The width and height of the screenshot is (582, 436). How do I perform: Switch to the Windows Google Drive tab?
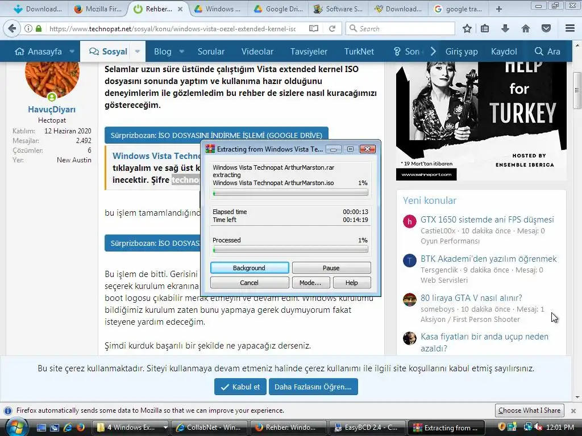pos(218,9)
